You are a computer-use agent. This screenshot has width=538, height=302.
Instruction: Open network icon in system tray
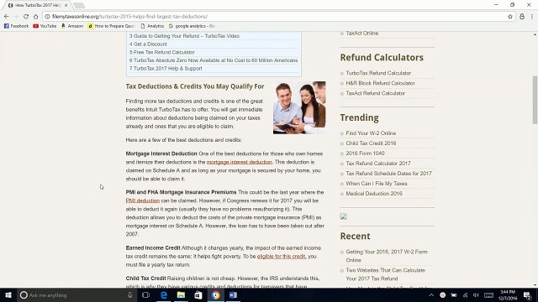(465, 295)
